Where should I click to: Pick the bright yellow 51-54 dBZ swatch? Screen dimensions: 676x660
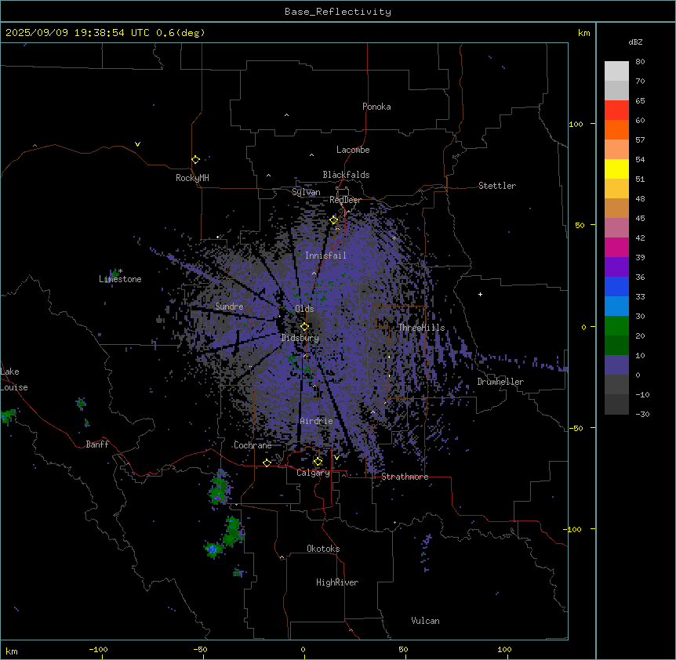point(616,169)
